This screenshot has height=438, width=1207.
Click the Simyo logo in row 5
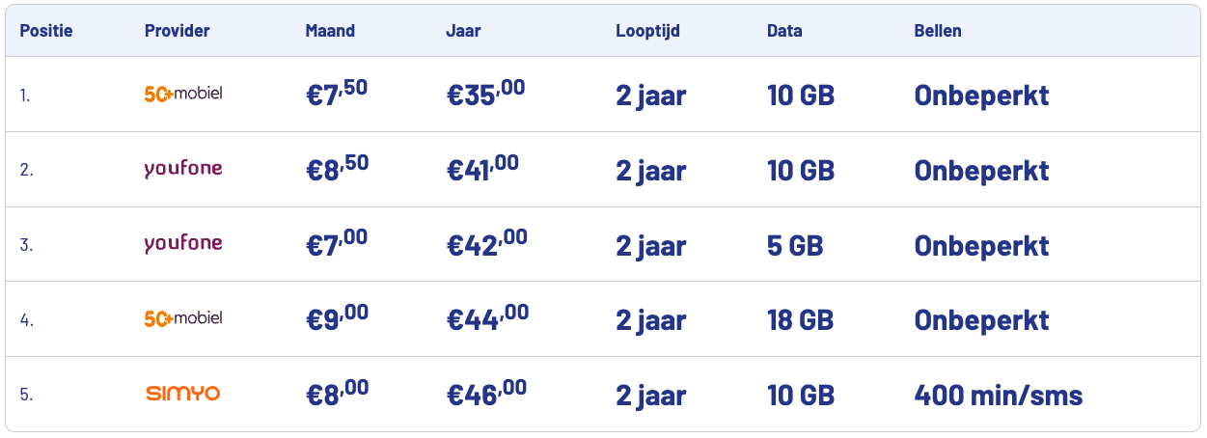(x=182, y=394)
